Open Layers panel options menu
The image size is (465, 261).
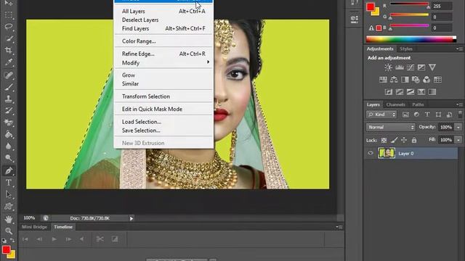tap(459, 104)
